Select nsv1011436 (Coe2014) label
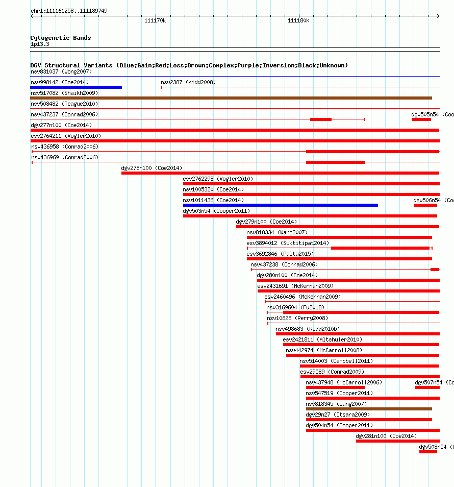This screenshot has height=487, width=454. pos(213,200)
